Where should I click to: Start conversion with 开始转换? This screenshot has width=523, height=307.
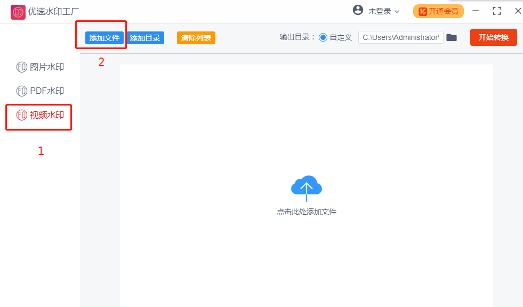(x=493, y=37)
